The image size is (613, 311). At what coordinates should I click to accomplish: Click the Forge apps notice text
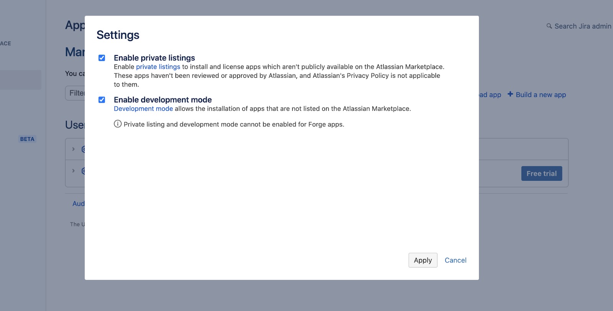[234, 124]
